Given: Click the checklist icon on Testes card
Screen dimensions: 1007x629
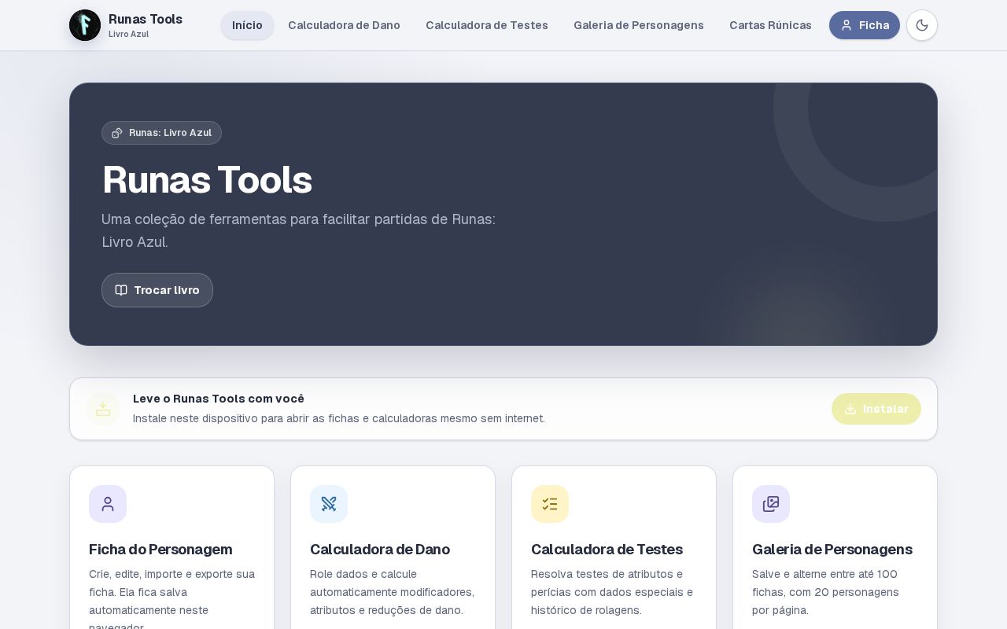Looking at the screenshot, I should click(550, 504).
